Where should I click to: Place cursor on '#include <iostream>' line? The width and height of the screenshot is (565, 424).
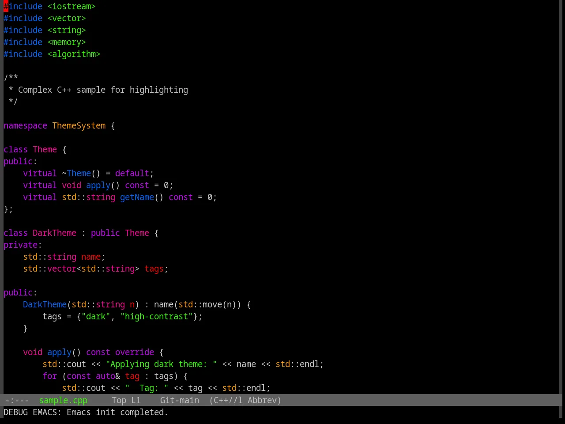[49, 6]
